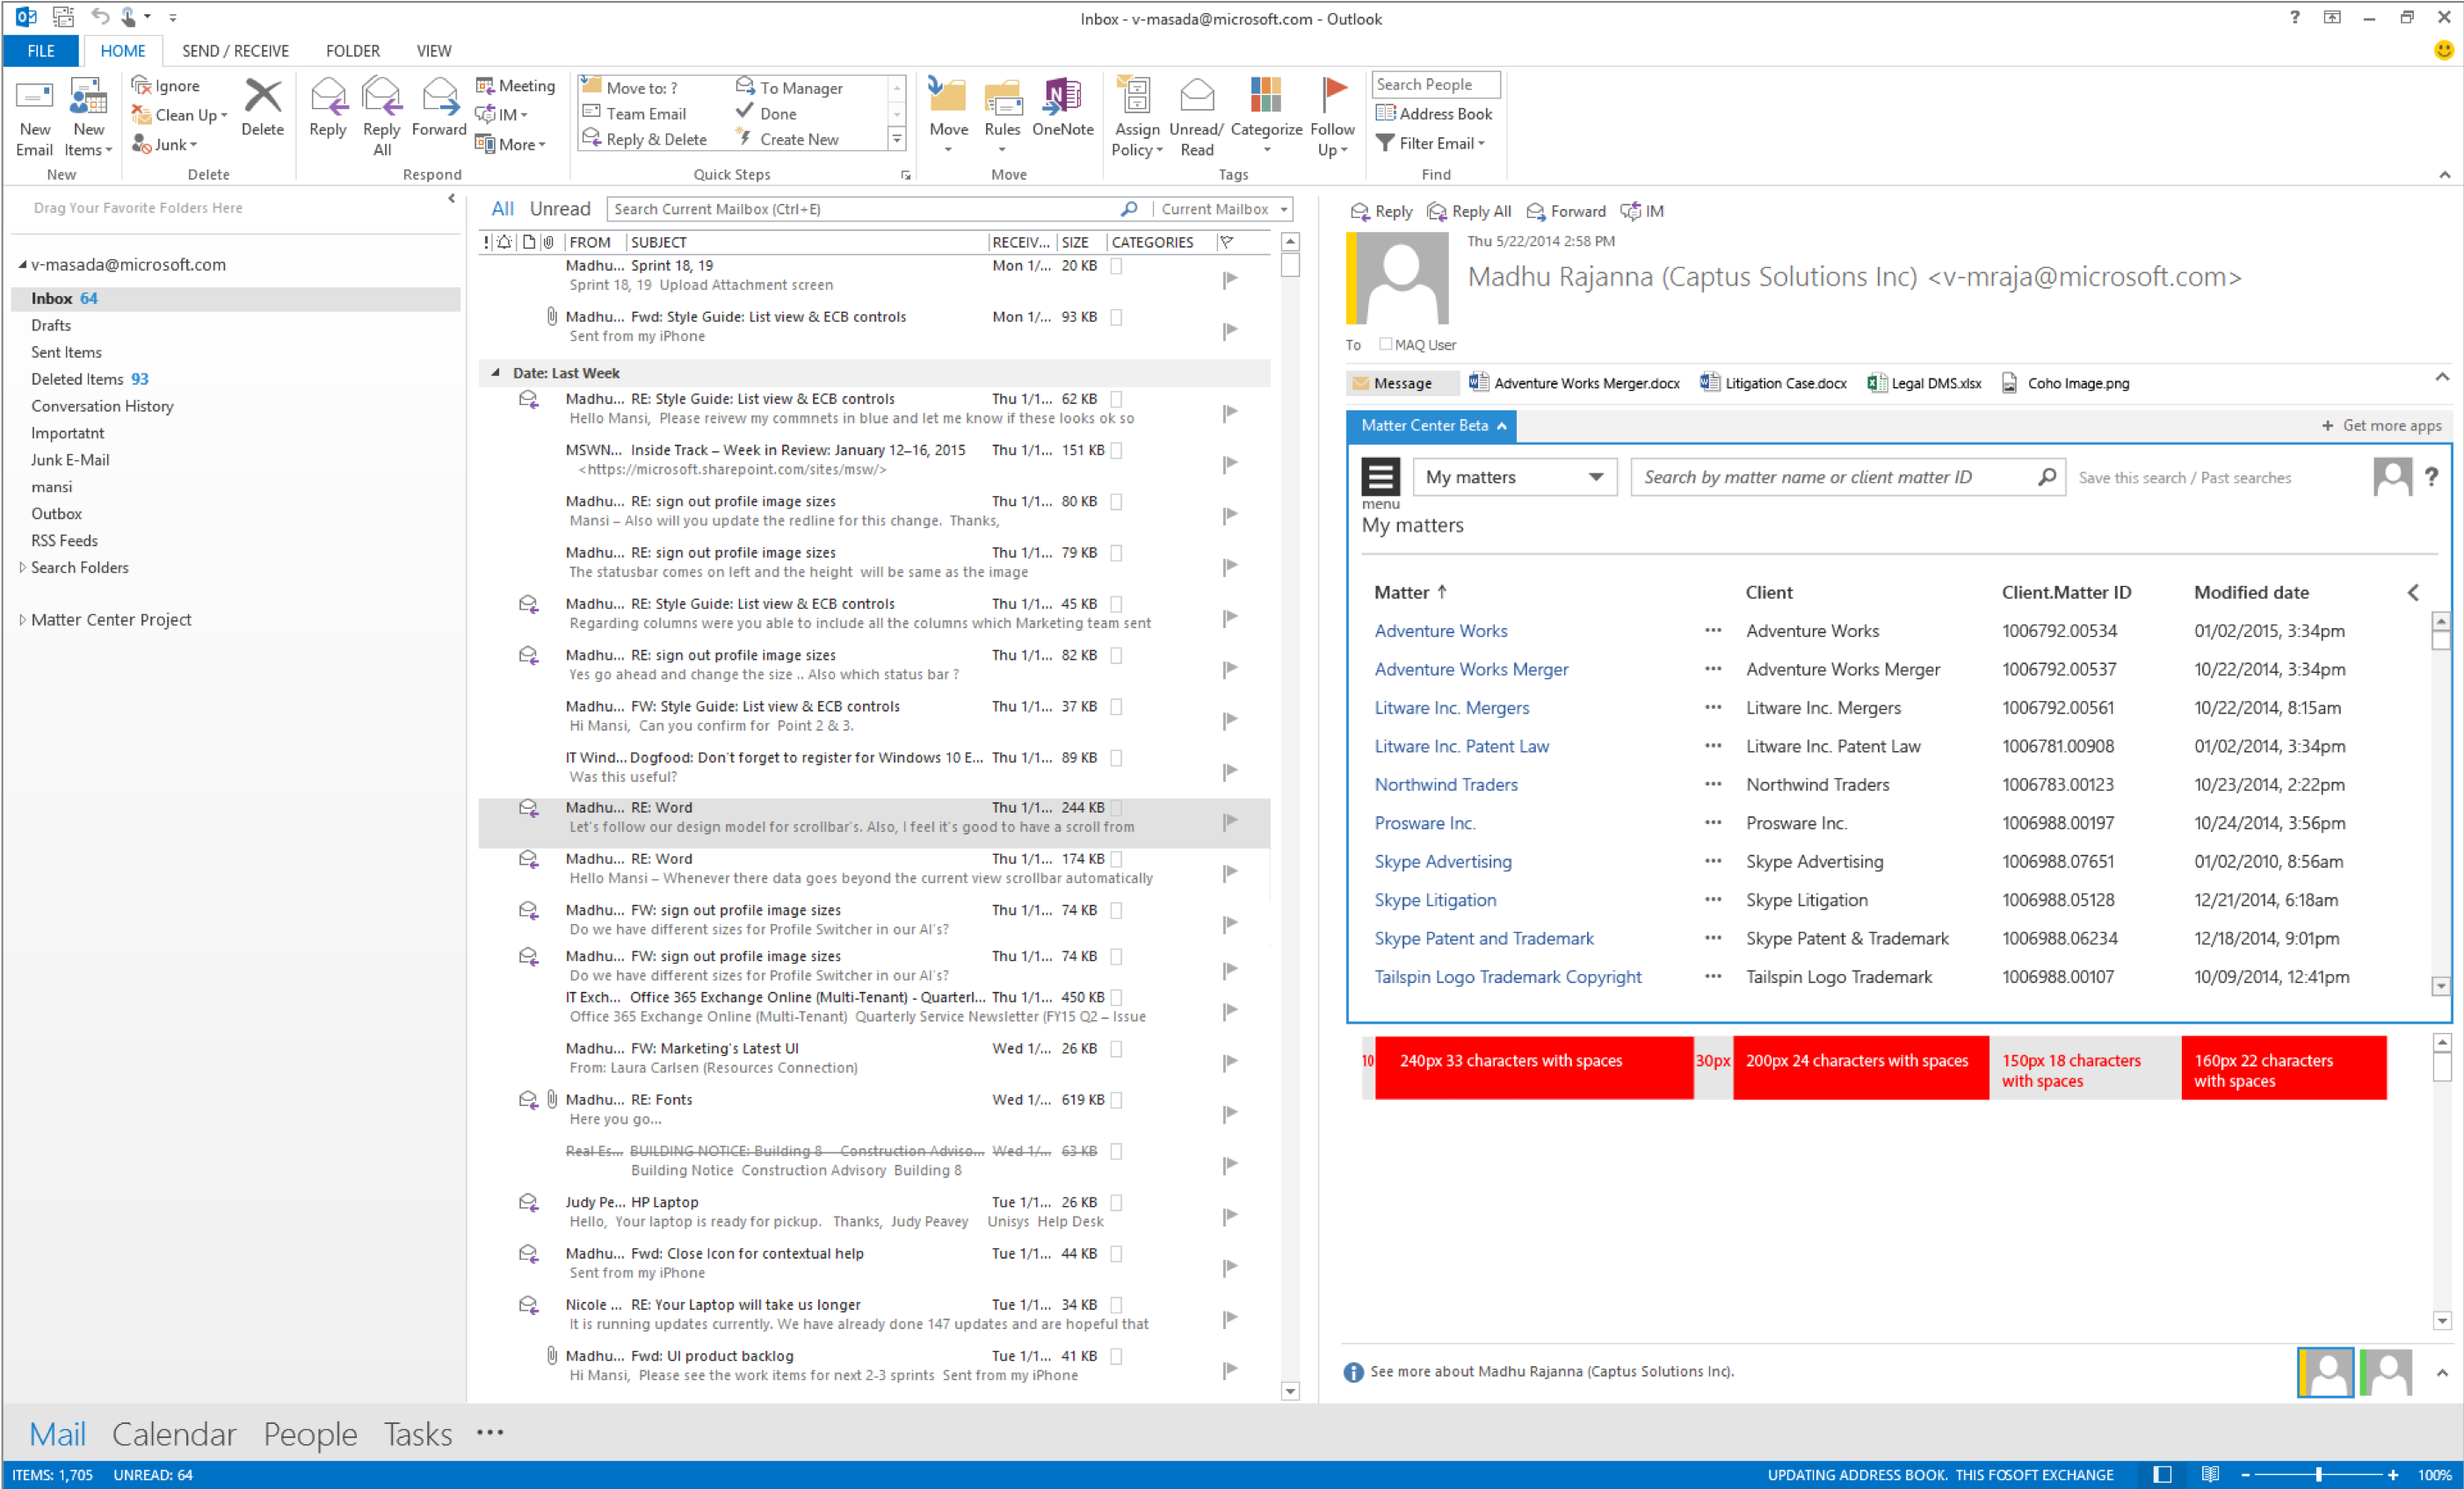Viewport: 2464px width, 1489px height.
Task: Open the Rules ribbon button
Action: (x=1002, y=116)
